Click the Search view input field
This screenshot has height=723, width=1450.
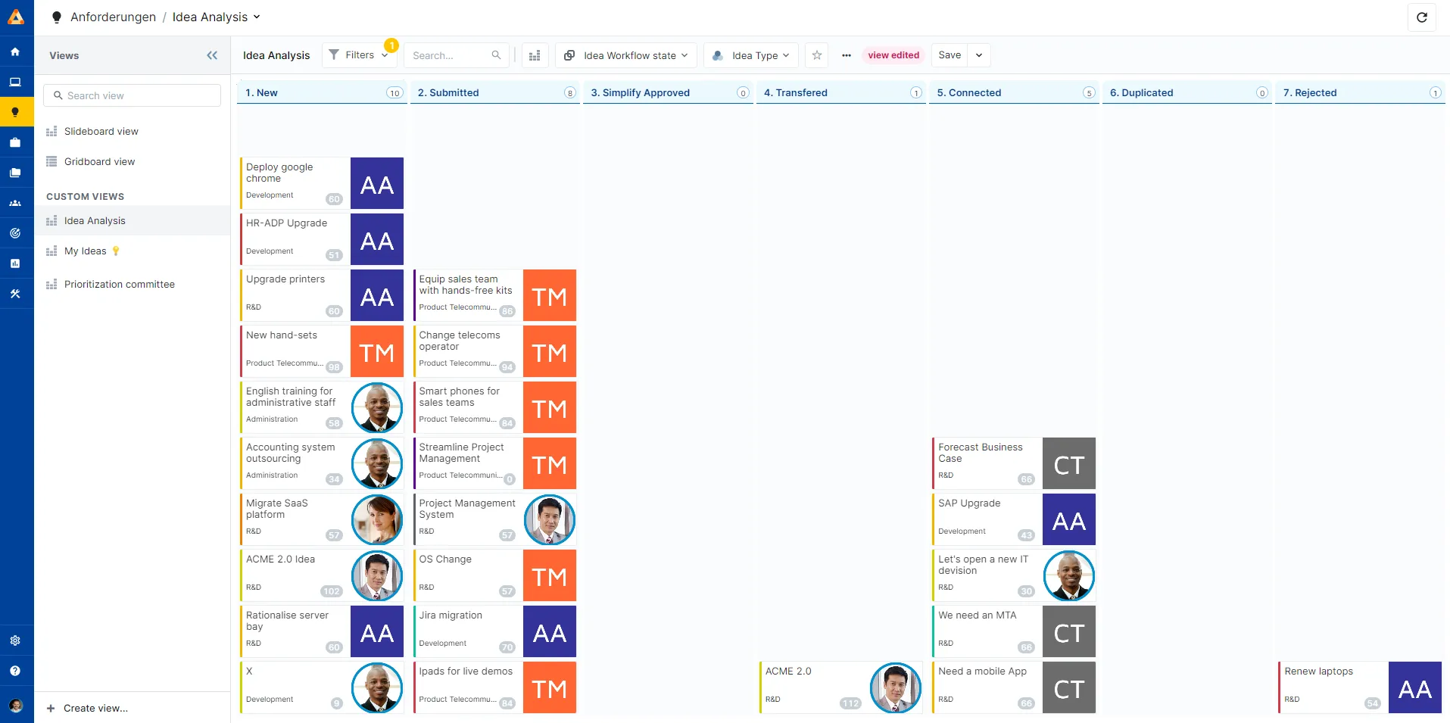132,95
